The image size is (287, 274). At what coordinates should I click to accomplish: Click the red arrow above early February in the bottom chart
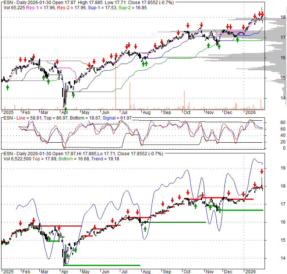pos(20,223)
